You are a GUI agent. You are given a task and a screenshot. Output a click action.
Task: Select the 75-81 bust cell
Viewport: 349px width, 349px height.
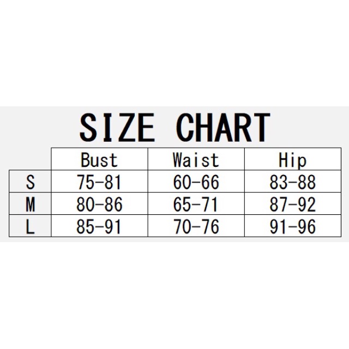coord(99,182)
